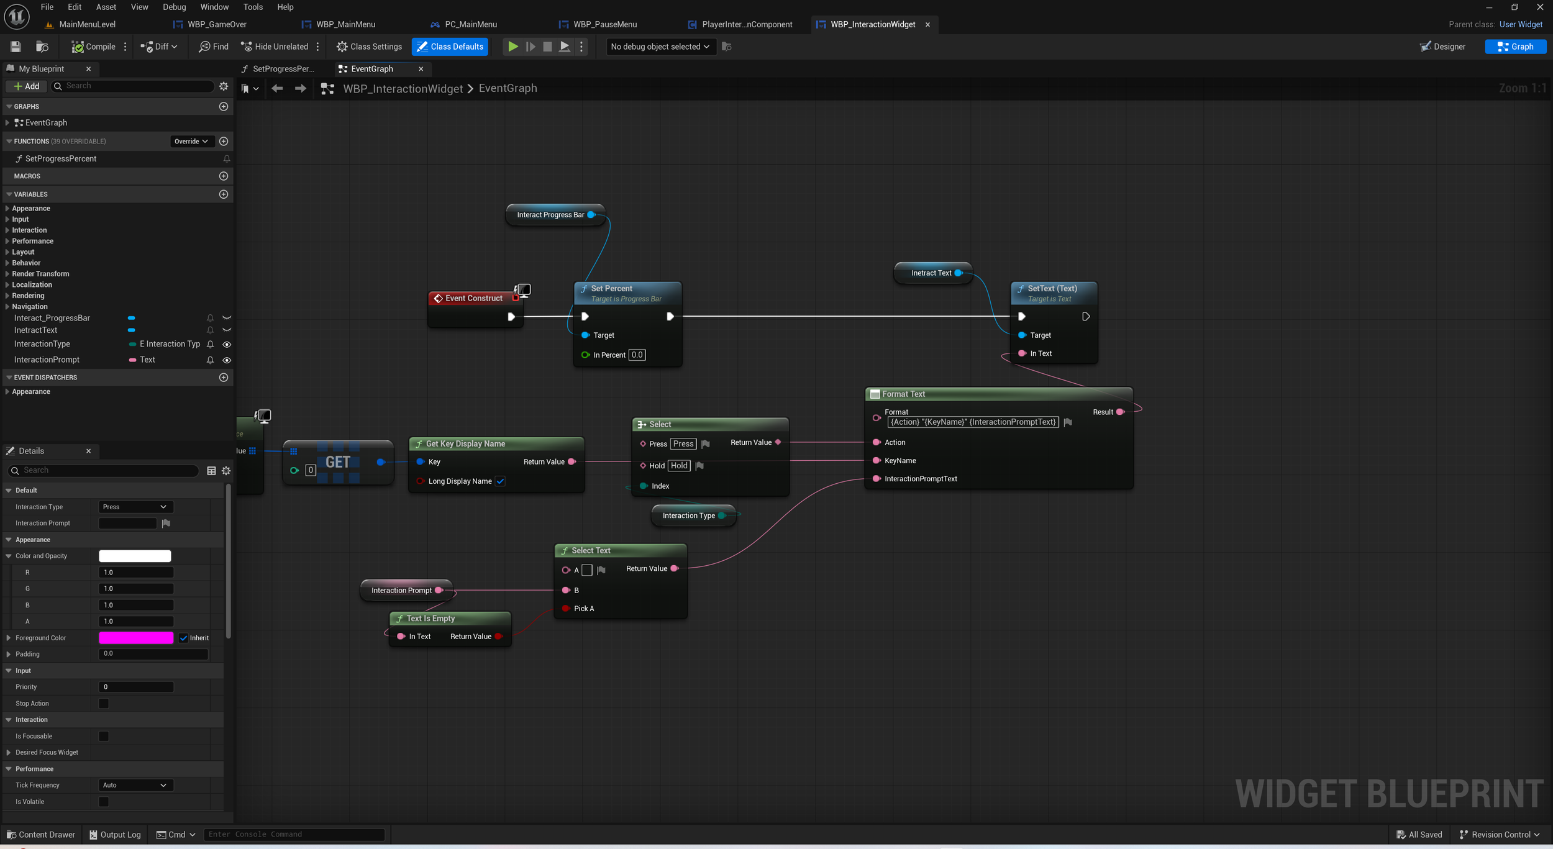The image size is (1553, 849).
Task: Open Find in blueprint
Action: click(x=213, y=47)
